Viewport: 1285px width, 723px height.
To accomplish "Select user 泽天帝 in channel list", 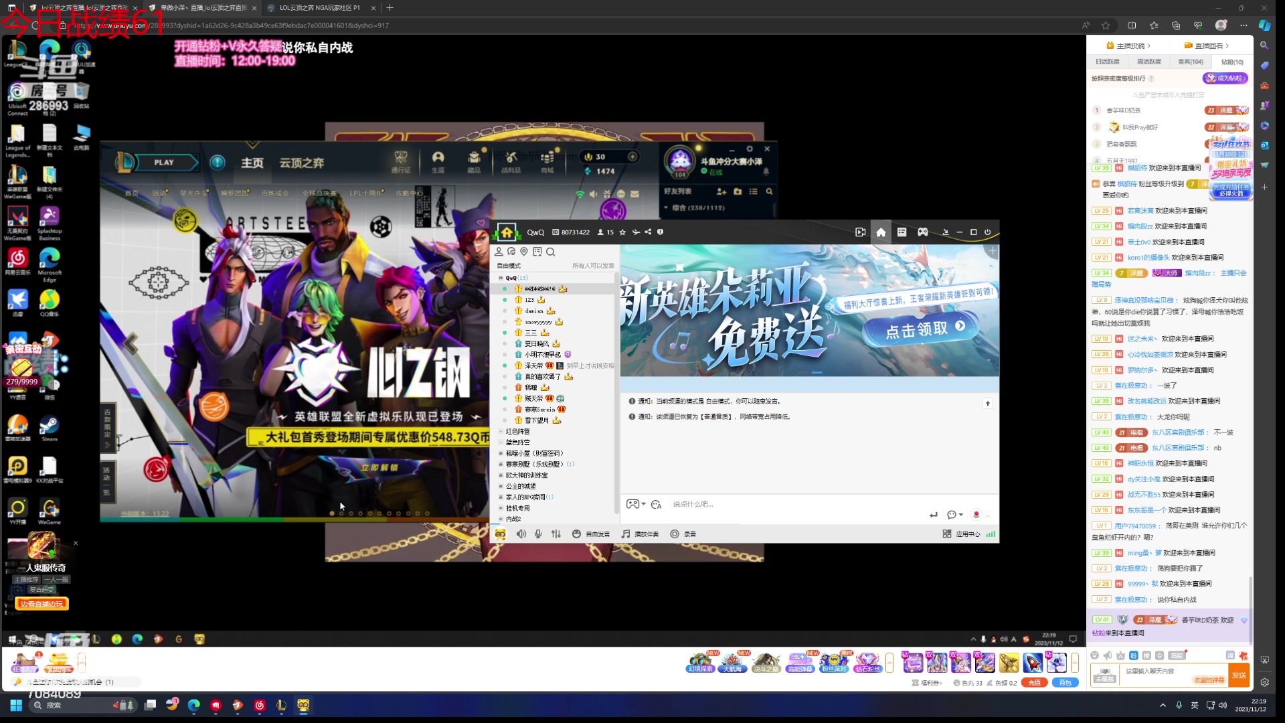I will click(533, 366).
